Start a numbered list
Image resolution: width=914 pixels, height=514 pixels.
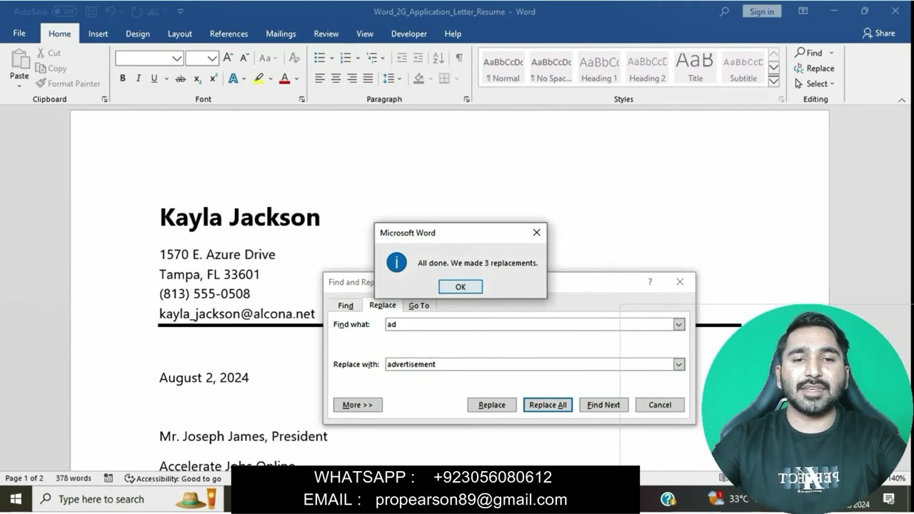coord(346,58)
